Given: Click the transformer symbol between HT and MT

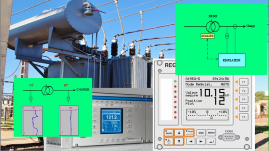Looking at the screenshot, I should tap(47, 90).
